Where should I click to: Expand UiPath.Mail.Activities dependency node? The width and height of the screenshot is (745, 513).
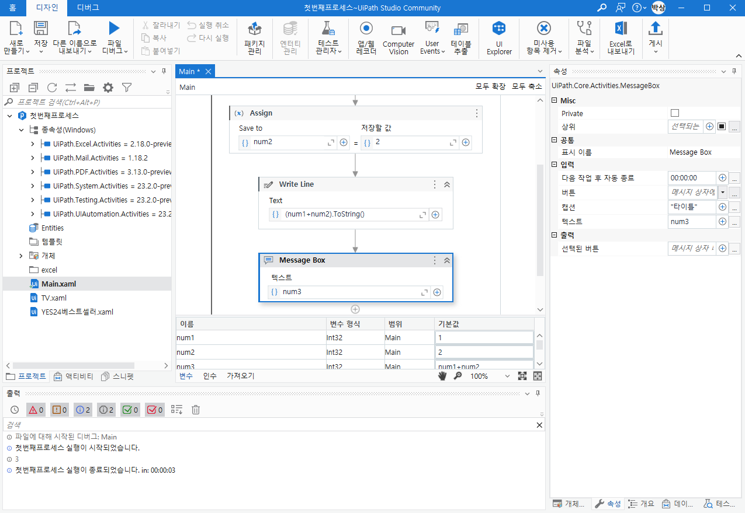(x=33, y=158)
